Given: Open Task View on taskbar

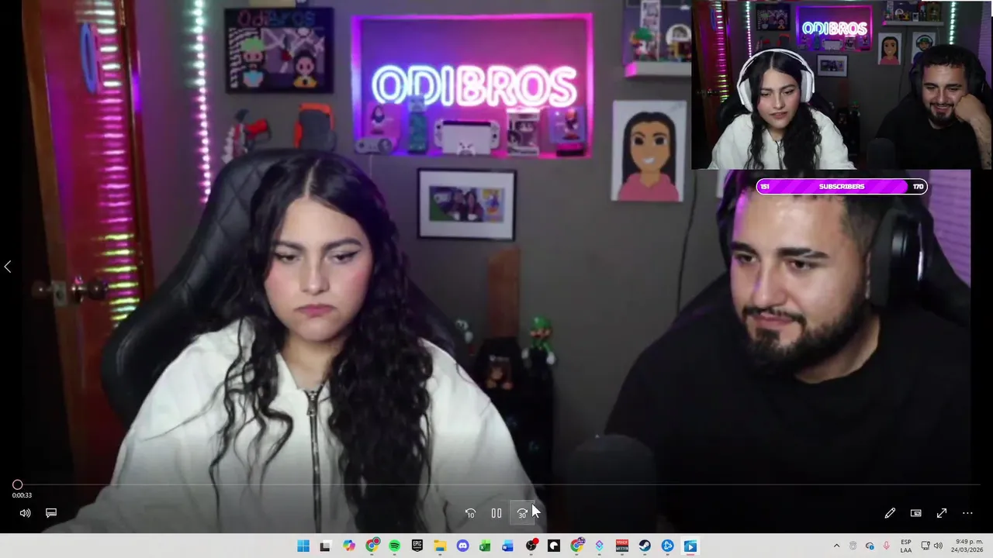Looking at the screenshot, I should tap(325, 546).
